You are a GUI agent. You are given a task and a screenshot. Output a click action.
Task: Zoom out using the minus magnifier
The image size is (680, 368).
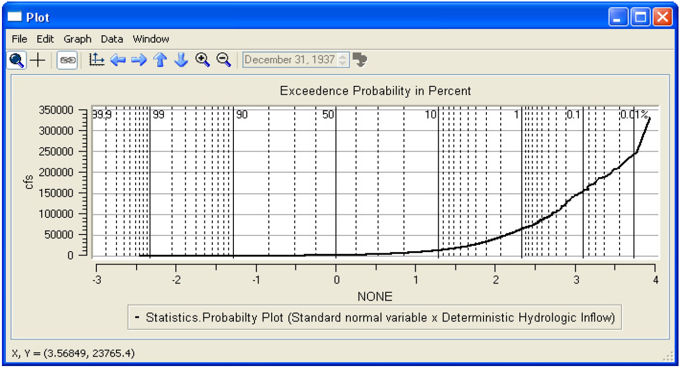pos(224,60)
